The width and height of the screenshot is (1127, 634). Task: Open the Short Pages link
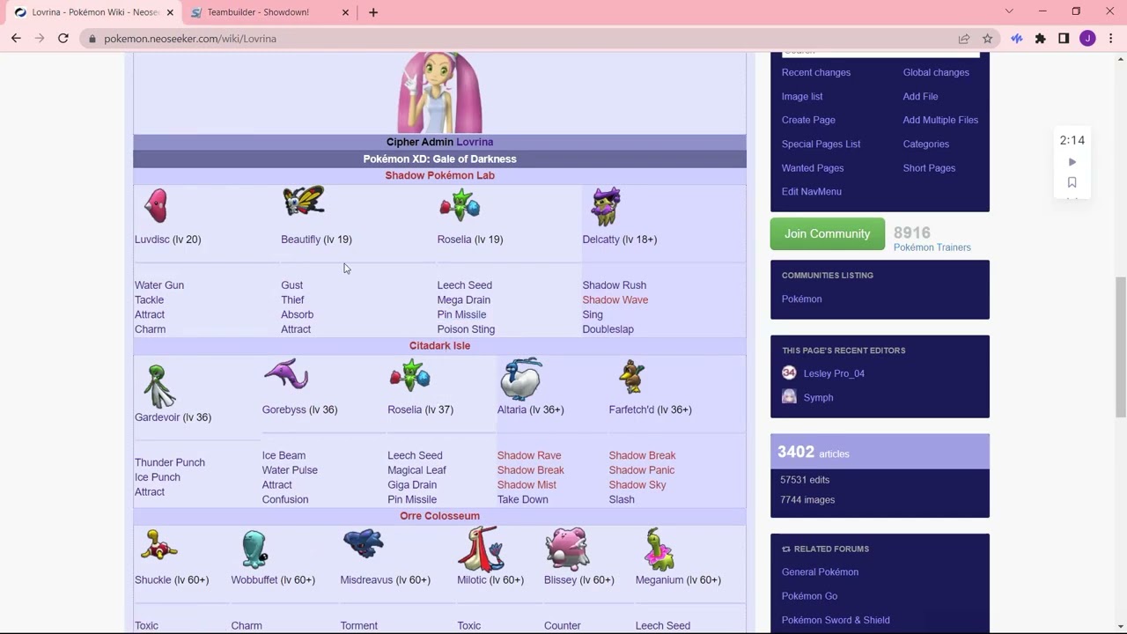point(929,167)
